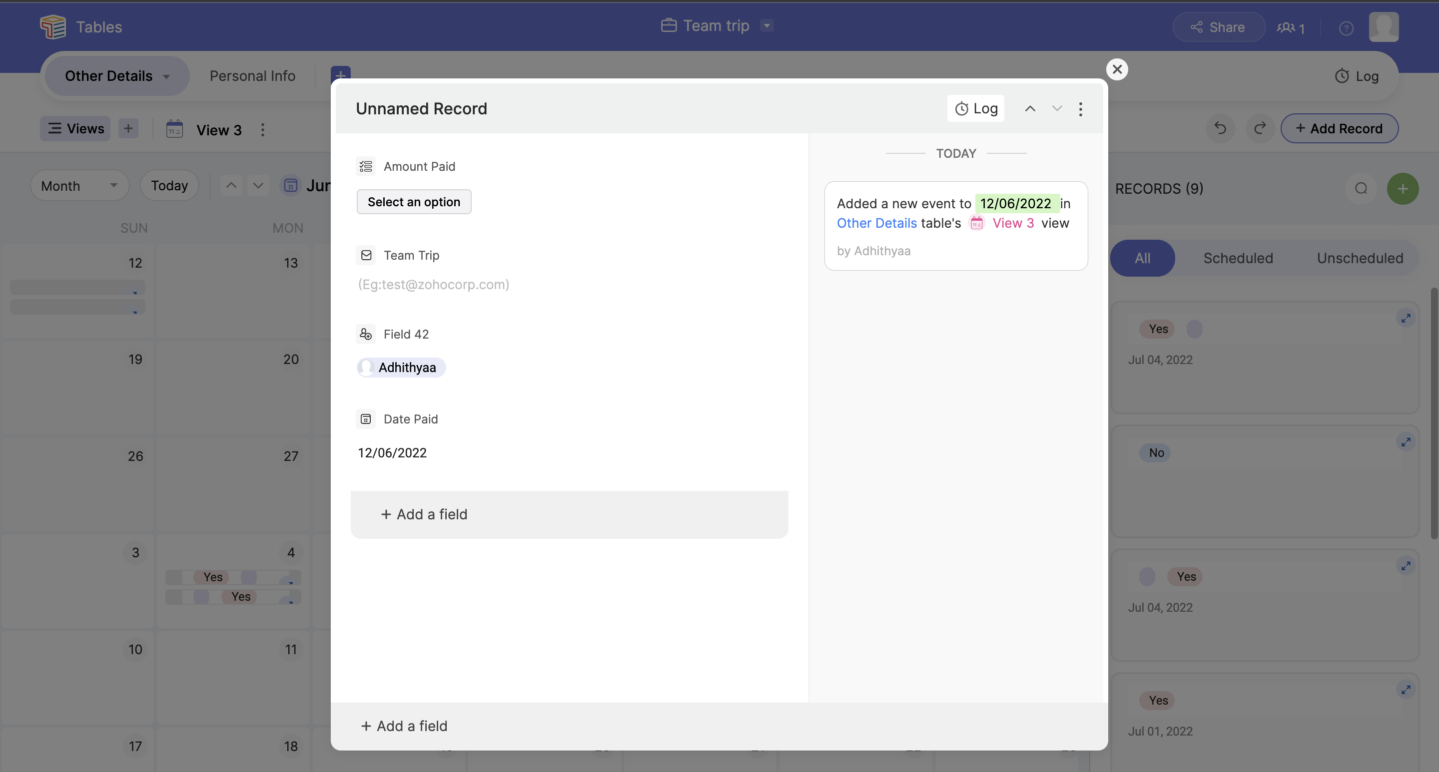Toggle the Log panel in record
The image size is (1439, 772).
point(976,109)
